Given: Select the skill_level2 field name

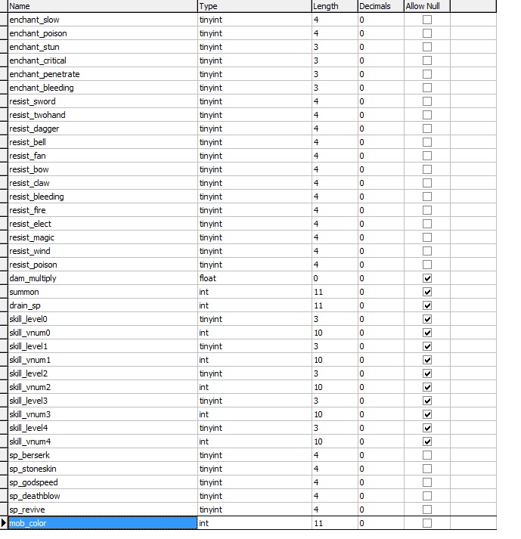Looking at the screenshot, I should (x=103, y=373).
